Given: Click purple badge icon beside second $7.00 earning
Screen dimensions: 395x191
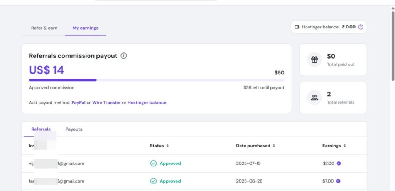Looking at the screenshot, I should coord(338,181).
